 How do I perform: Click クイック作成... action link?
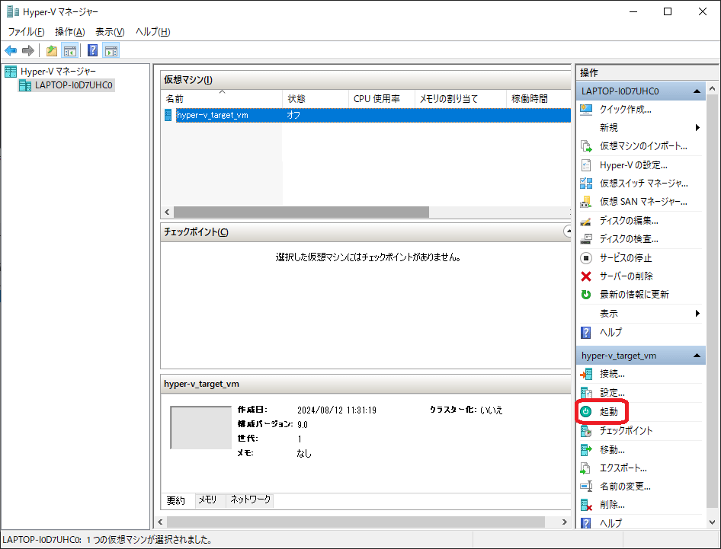coord(626,110)
